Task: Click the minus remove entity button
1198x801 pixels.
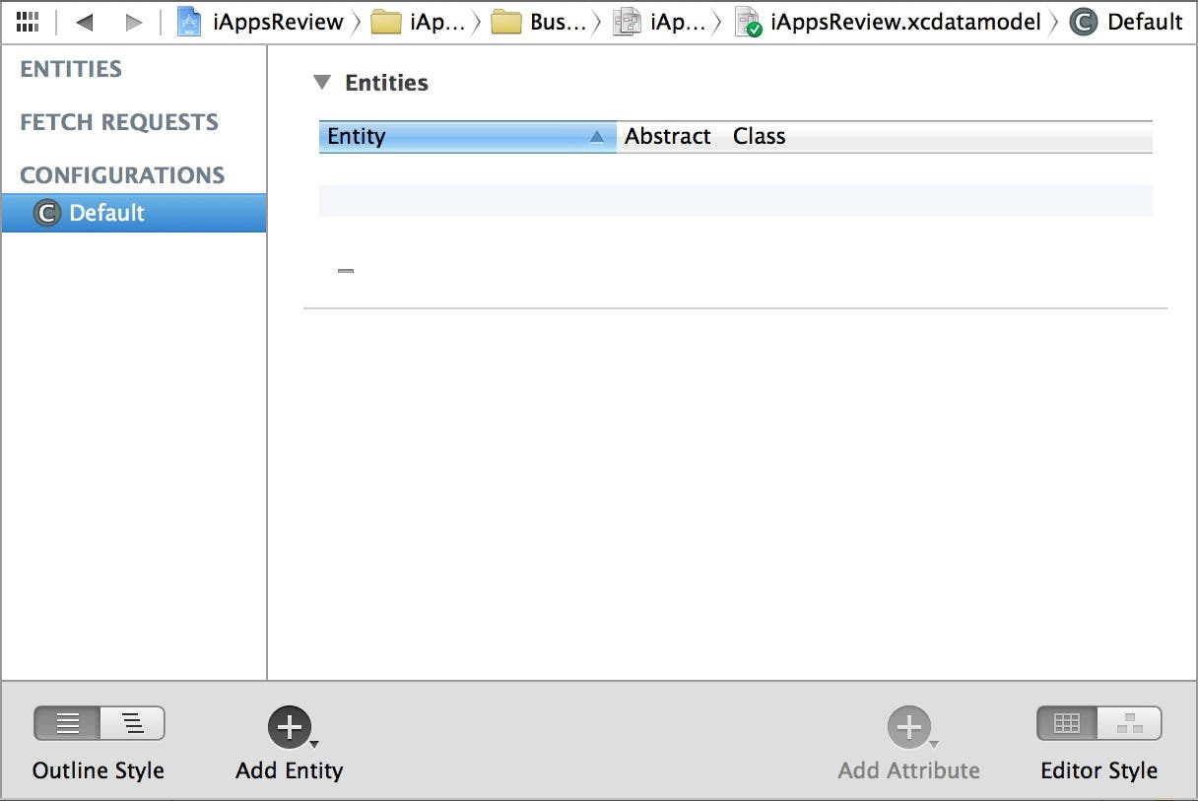Action: [x=345, y=270]
